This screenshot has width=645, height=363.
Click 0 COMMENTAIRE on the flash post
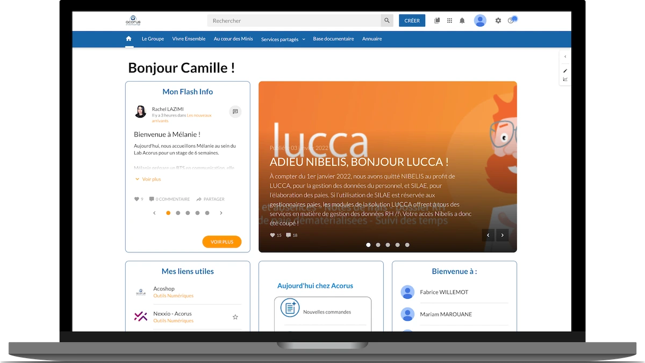click(x=169, y=199)
